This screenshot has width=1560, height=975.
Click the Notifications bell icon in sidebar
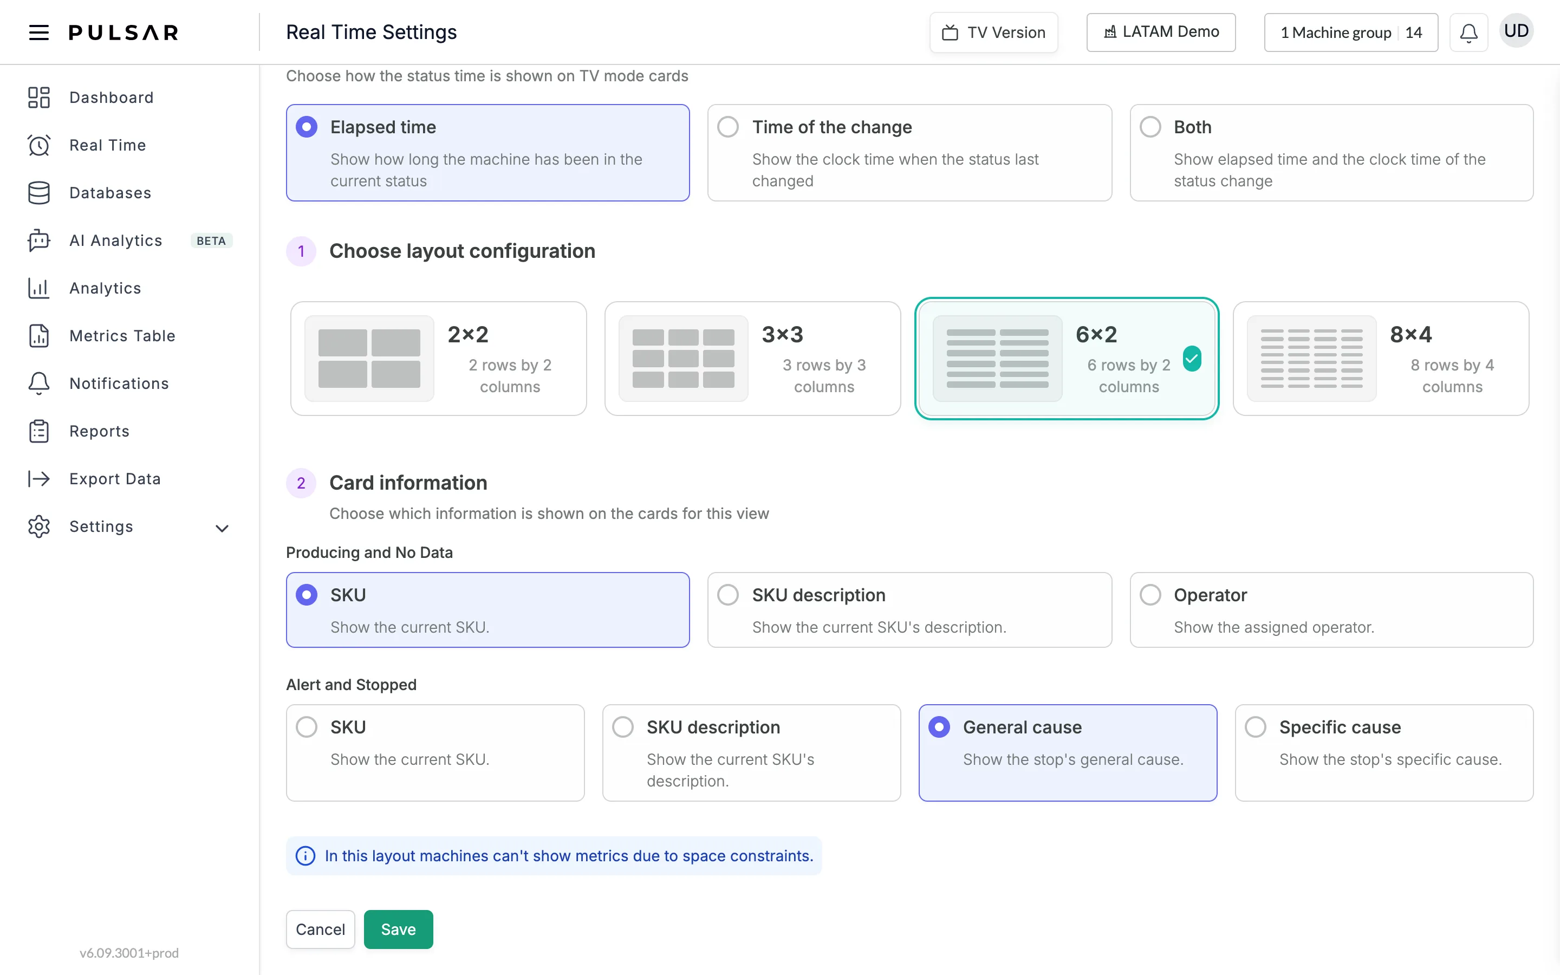click(38, 383)
